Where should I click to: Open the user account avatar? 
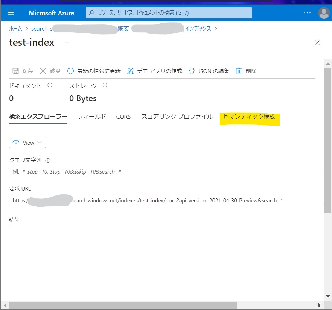tap(324, 13)
